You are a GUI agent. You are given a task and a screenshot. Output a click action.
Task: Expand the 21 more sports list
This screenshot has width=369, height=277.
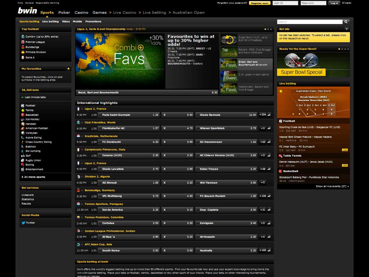point(33,177)
